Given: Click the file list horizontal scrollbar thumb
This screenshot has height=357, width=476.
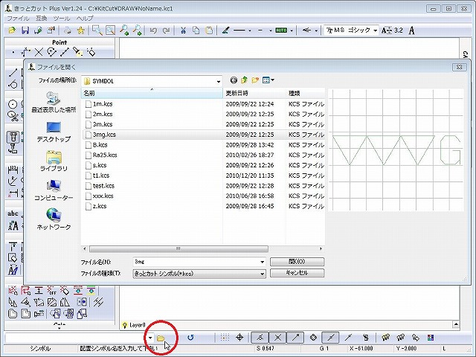Looking at the screenshot, I should 178,249.
